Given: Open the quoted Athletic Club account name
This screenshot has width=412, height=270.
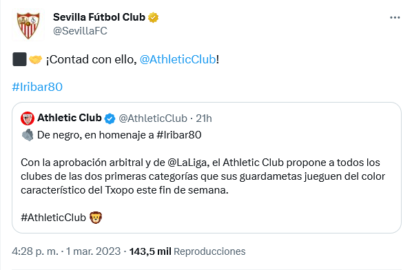Looking at the screenshot, I should [x=70, y=118].
